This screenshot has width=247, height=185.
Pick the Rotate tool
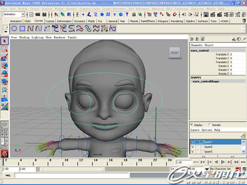point(4,74)
